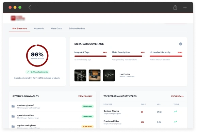This screenshot has height=133, width=197.
Task: Click the Image Alt Tags progress bar
Action: [91, 56]
